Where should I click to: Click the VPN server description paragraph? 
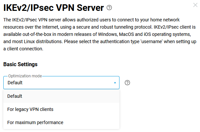(98, 34)
